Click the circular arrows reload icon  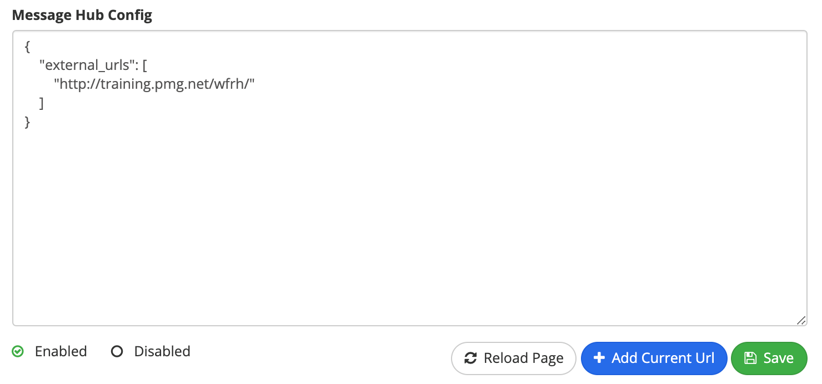pyautogui.click(x=470, y=358)
